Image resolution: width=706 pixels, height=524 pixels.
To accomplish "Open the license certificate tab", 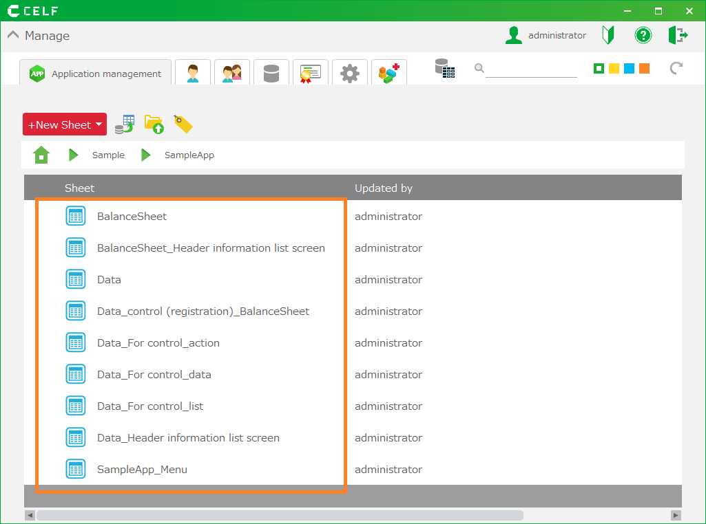I will (x=310, y=73).
